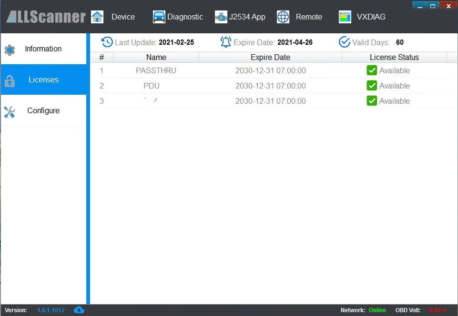
Task: Maximize the ALLScanner window
Action: (433, 6)
